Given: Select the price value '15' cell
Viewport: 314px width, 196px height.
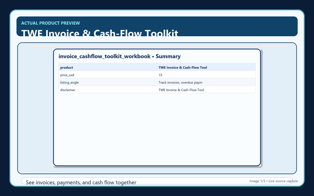Looking at the screenshot, I should [x=206, y=75].
